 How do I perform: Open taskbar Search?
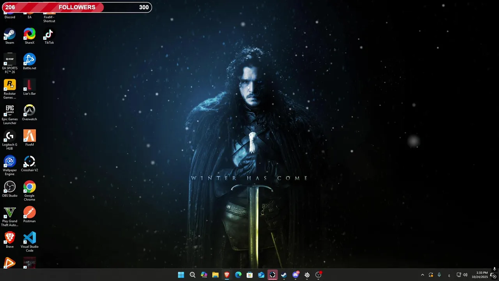pos(193,275)
